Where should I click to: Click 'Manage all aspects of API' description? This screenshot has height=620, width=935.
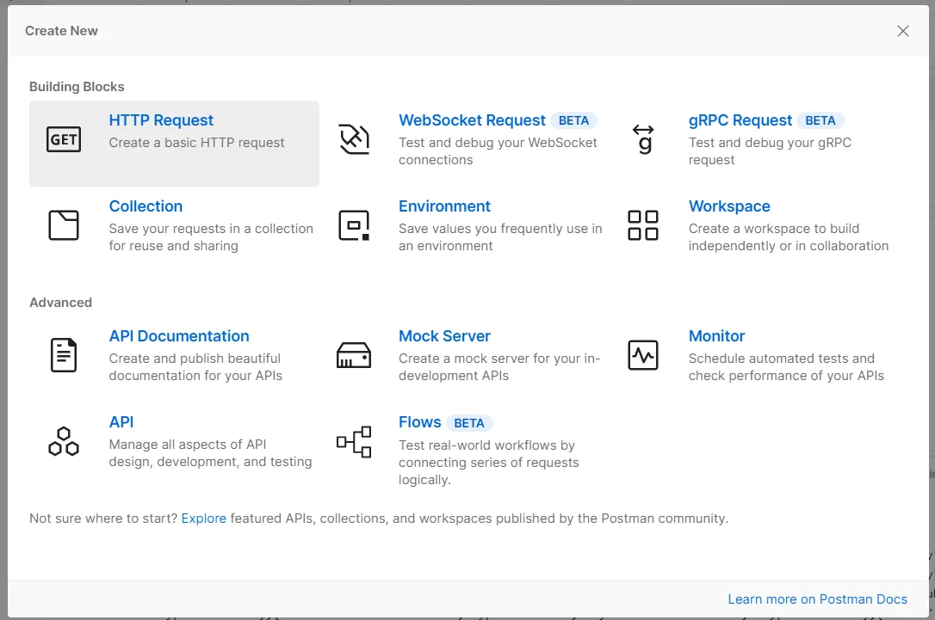pos(210,452)
